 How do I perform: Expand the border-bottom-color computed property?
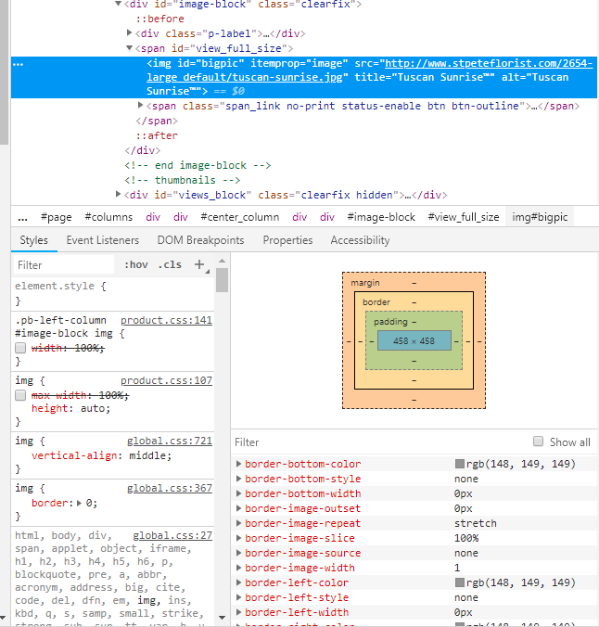239,464
